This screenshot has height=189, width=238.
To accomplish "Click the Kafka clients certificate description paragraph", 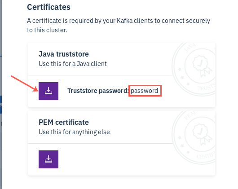I will pyautogui.click(x=119, y=25).
